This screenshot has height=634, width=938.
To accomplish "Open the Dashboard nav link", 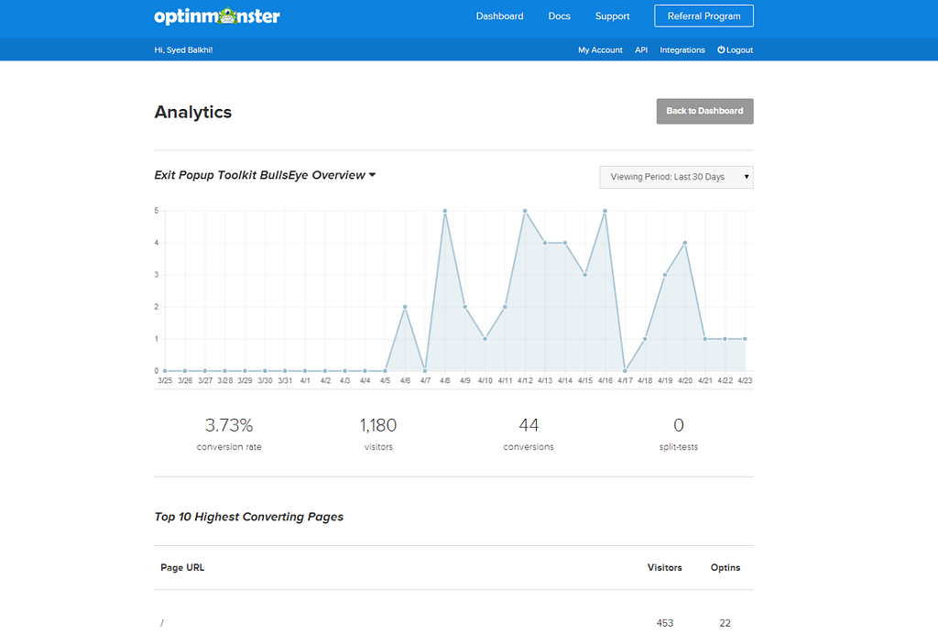I will 499,16.
